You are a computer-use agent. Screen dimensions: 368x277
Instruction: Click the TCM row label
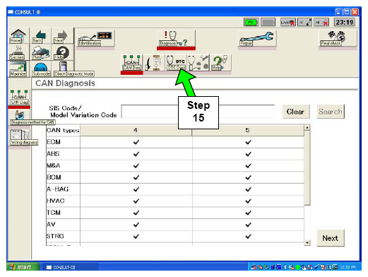(x=54, y=213)
